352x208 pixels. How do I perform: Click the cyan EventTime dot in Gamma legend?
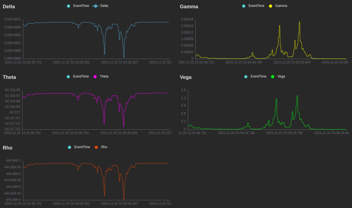point(244,6)
